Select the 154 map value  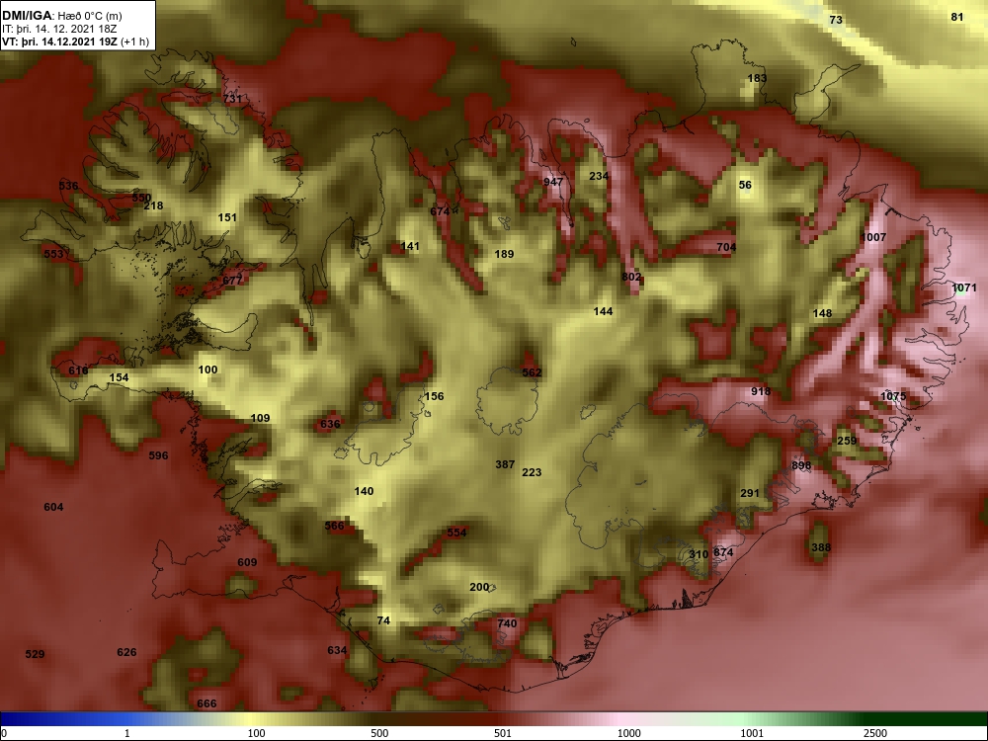tap(120, 377)
